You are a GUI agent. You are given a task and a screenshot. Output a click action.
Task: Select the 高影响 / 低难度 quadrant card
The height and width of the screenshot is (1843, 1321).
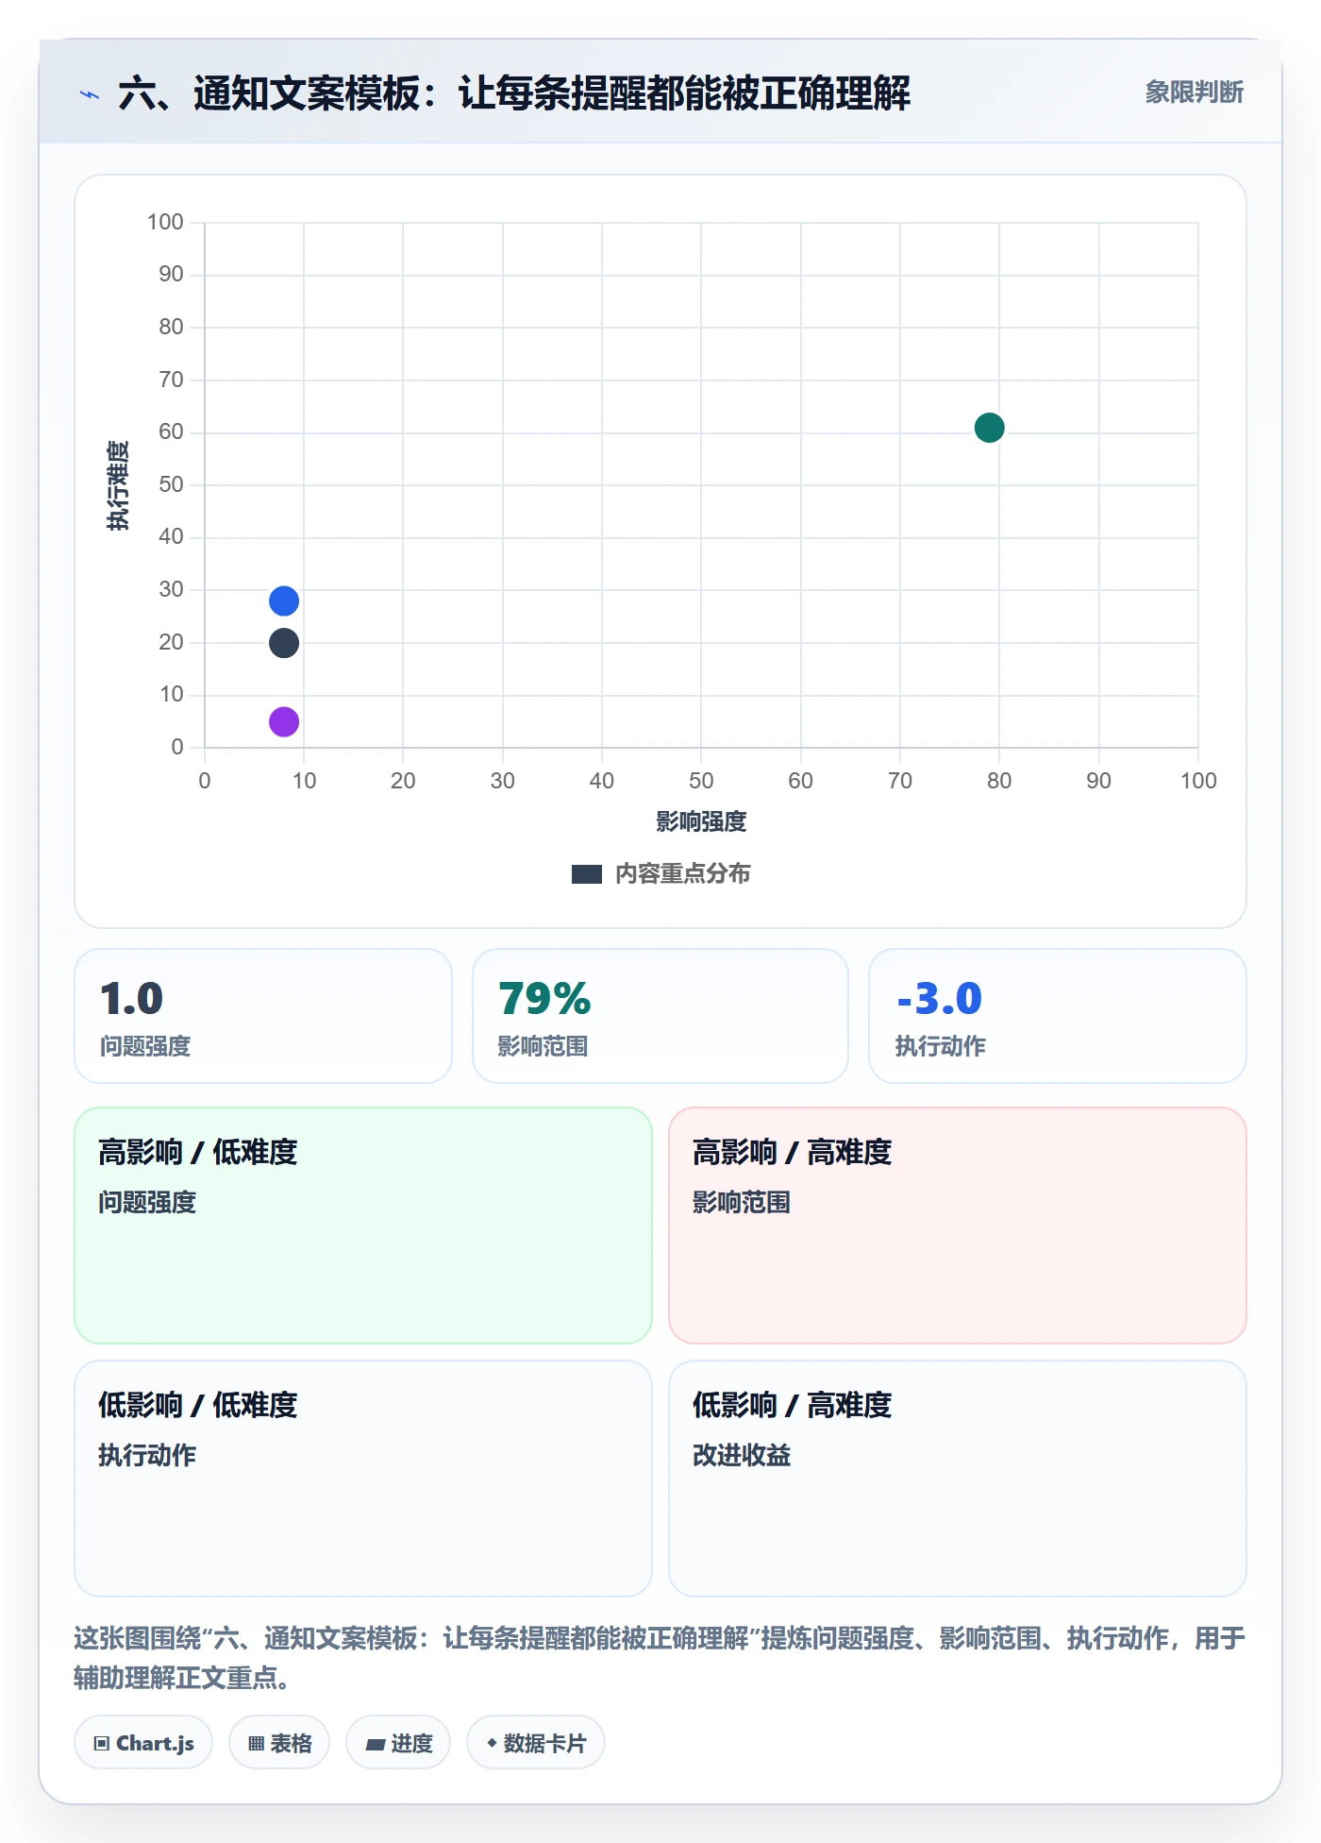point(363,1226)
